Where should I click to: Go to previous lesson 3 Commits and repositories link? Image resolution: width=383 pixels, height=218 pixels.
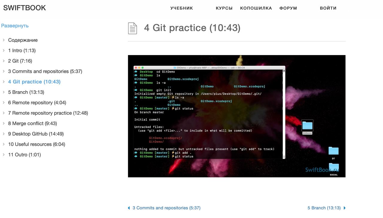166,208
